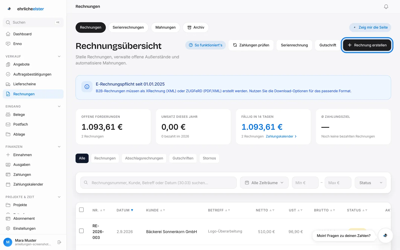Click the Dashboard house icon
The width and height of the screenshot is (400, 250).
click(x=8, y=34)
